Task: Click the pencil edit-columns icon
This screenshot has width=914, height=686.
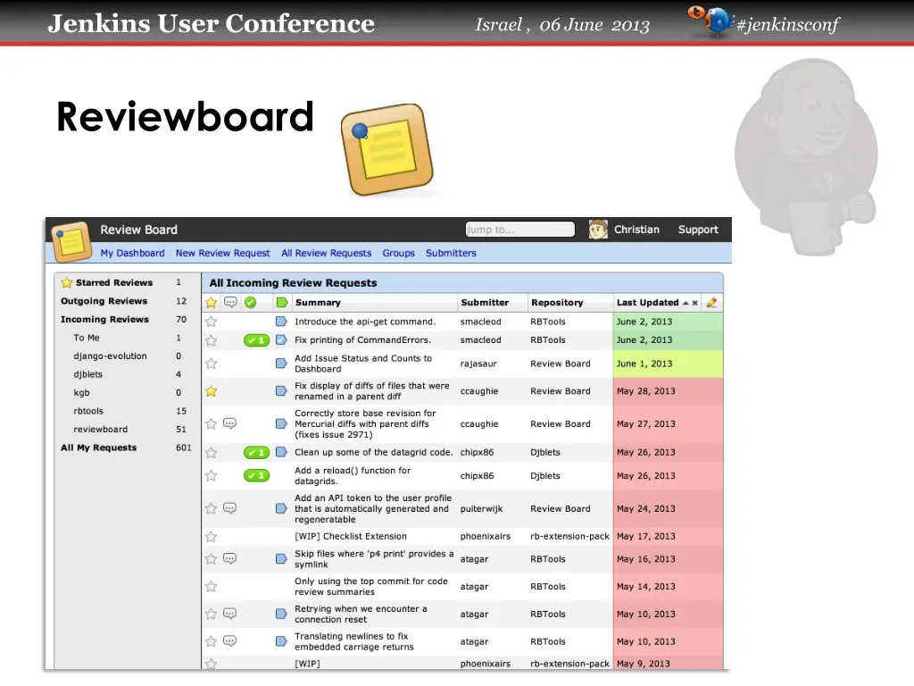Action: point(711,302)
